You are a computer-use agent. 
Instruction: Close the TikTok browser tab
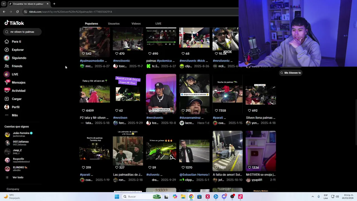(47, 4)
